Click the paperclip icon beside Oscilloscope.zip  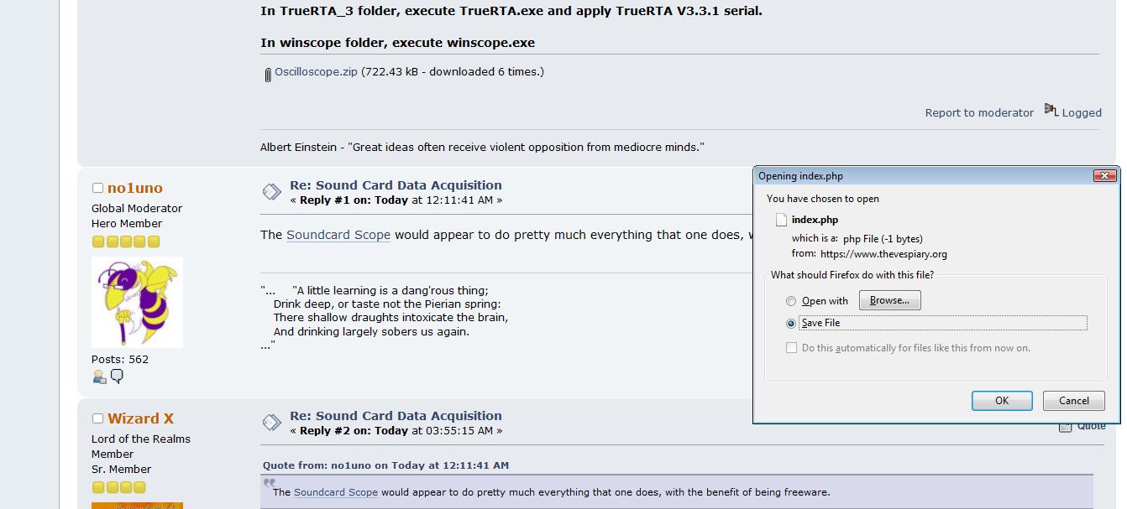click(x=267, y=75)
